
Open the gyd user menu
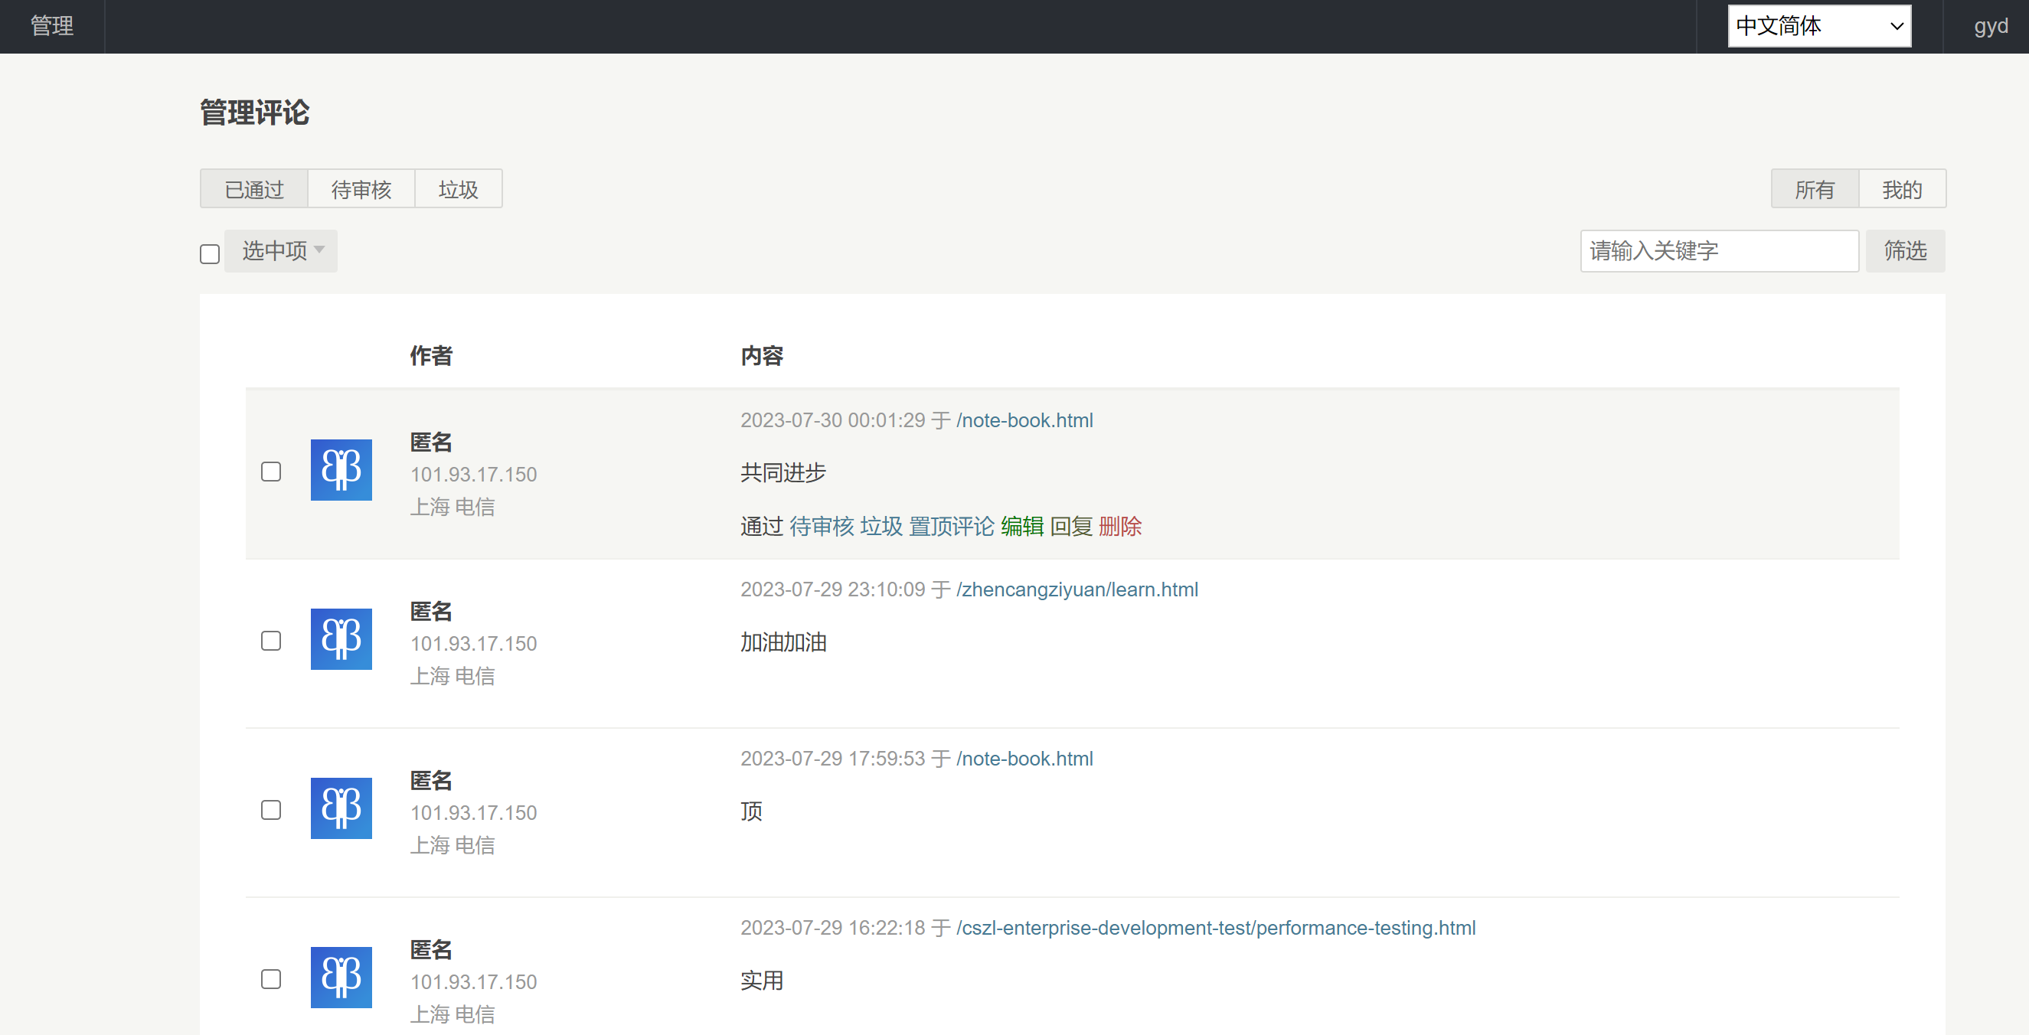tap(1990, 26)
